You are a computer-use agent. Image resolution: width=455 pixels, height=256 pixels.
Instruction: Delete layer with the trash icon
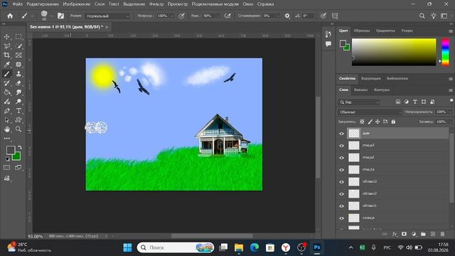tap(442, 234)
